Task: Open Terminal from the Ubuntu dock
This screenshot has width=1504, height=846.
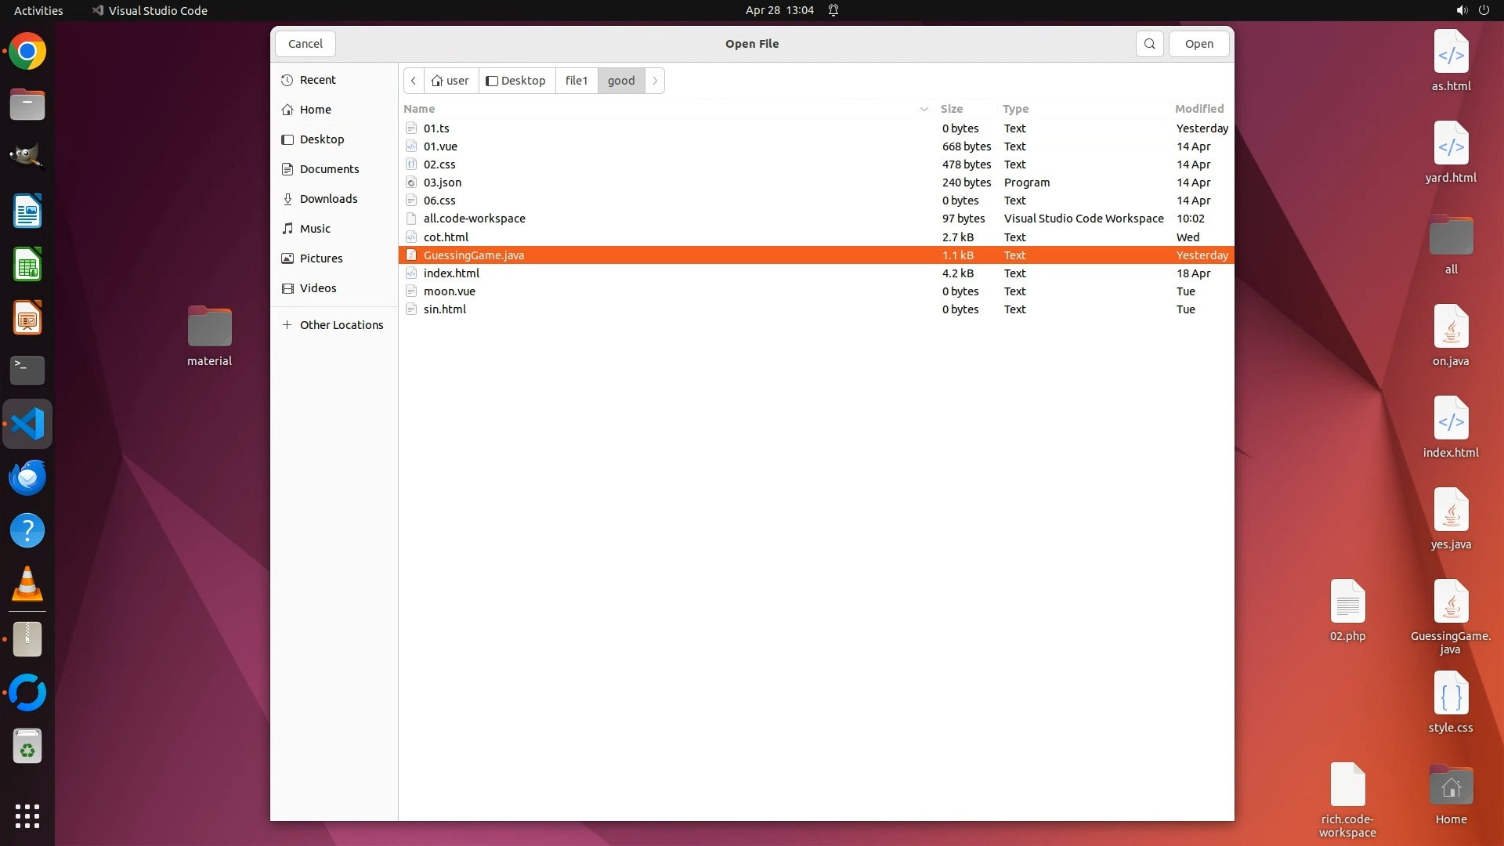Action: coord(27,370)
